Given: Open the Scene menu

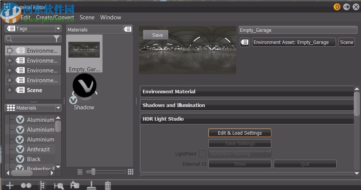Looking at the screenshot, I should click(x=87, y=17).
